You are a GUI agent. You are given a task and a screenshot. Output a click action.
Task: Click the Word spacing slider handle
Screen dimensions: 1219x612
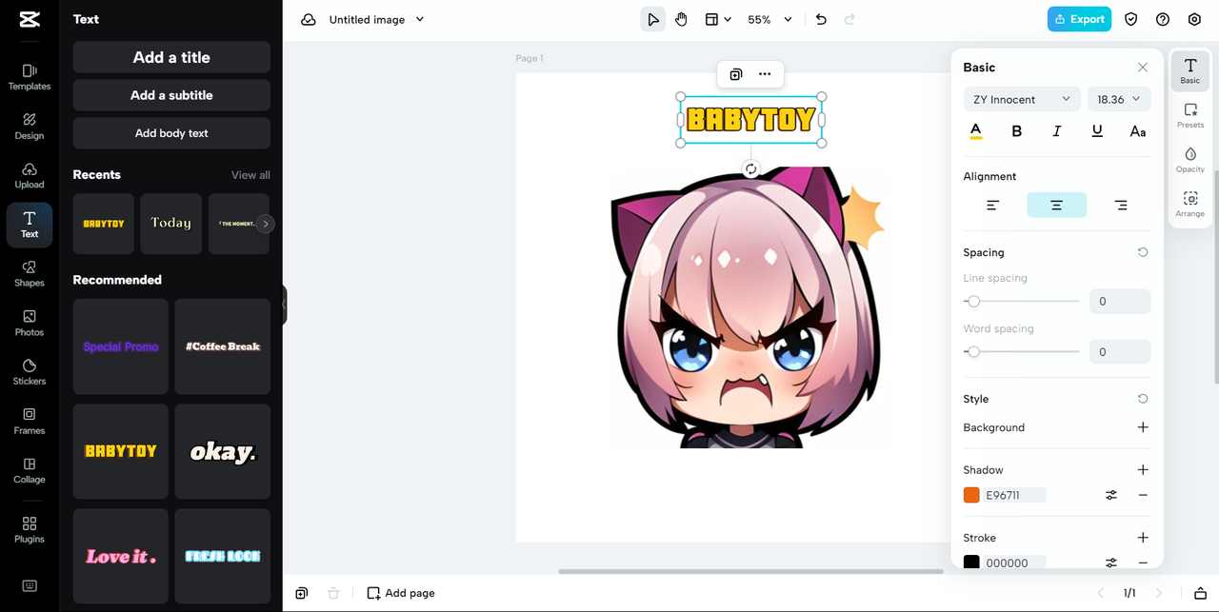pyautogui.click(x=972, y=351)
